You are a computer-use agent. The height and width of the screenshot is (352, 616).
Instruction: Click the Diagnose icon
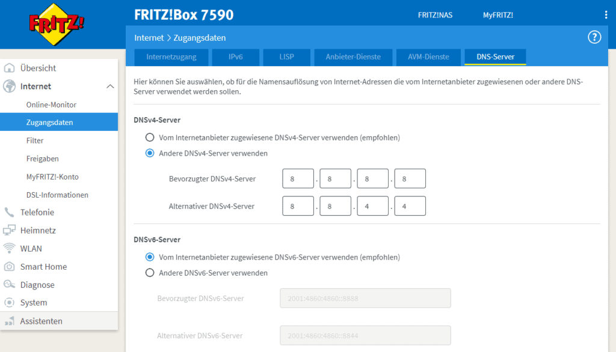click(9, 284)
